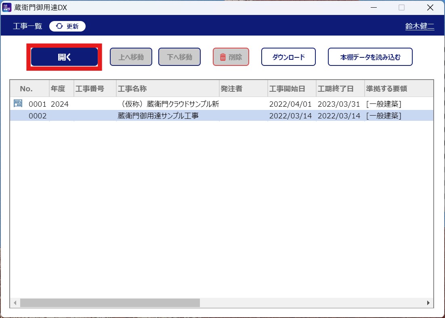This screenshot has width=445, height=318.
Task: Click start date 2022/03/14
Action: pos(290,116)
